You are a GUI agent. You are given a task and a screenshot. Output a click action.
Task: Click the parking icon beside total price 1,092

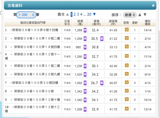click(x=85, y=83)
